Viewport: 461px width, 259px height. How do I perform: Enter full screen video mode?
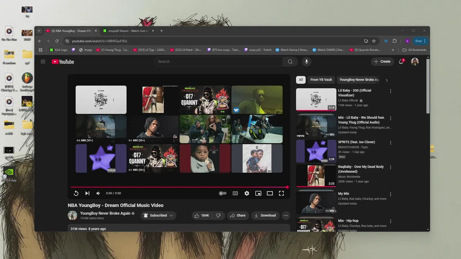[x=281, y=193]
